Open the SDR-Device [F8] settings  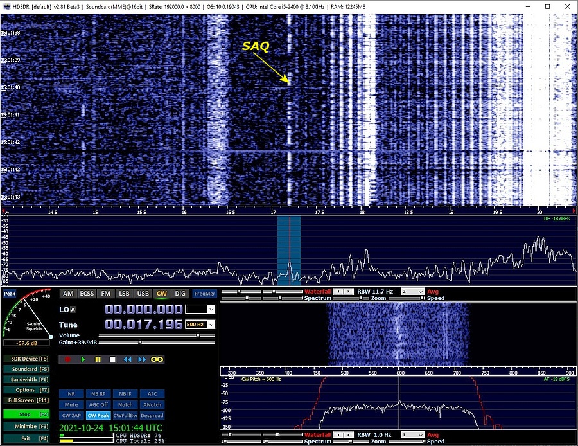tap(25, 359)
